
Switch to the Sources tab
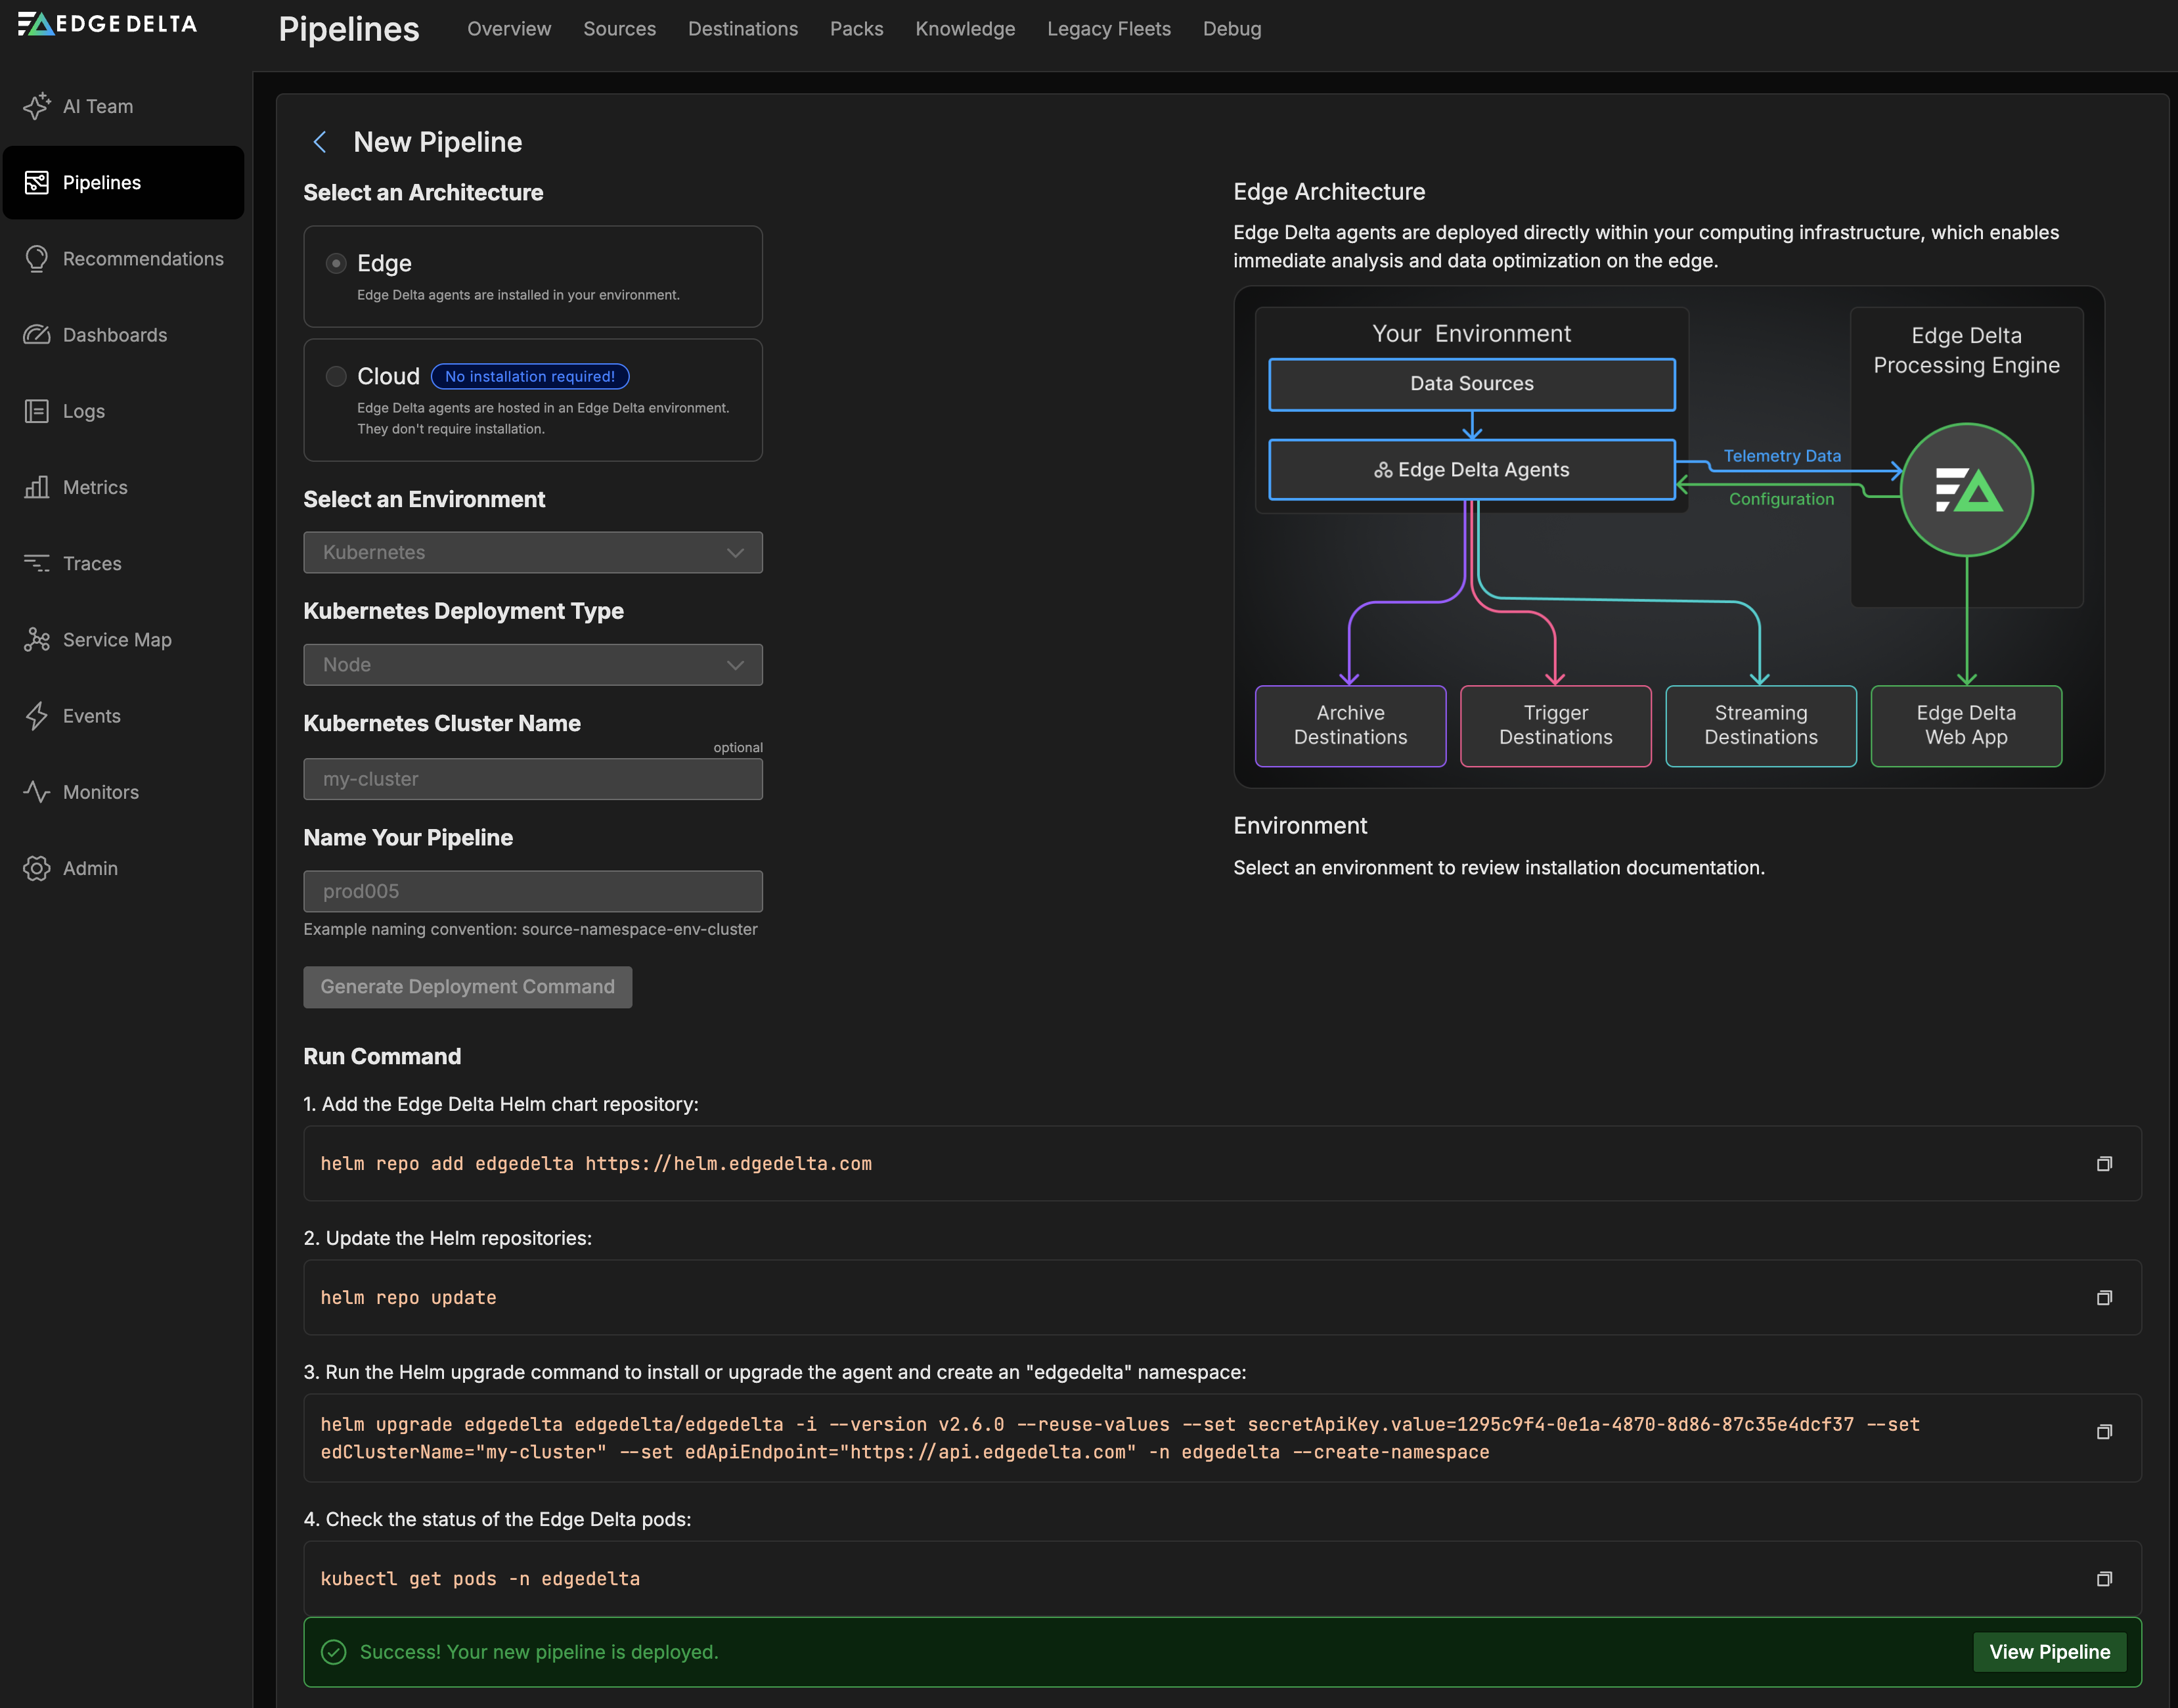pyautogui.click(x=619, y=29)
